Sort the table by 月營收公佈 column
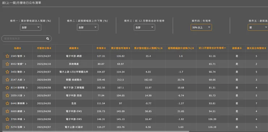 (x=44, y=48)
